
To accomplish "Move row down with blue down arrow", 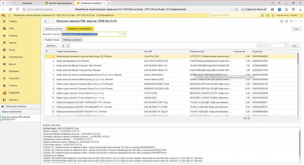I will pyautogui.click(x=68, y=45).
